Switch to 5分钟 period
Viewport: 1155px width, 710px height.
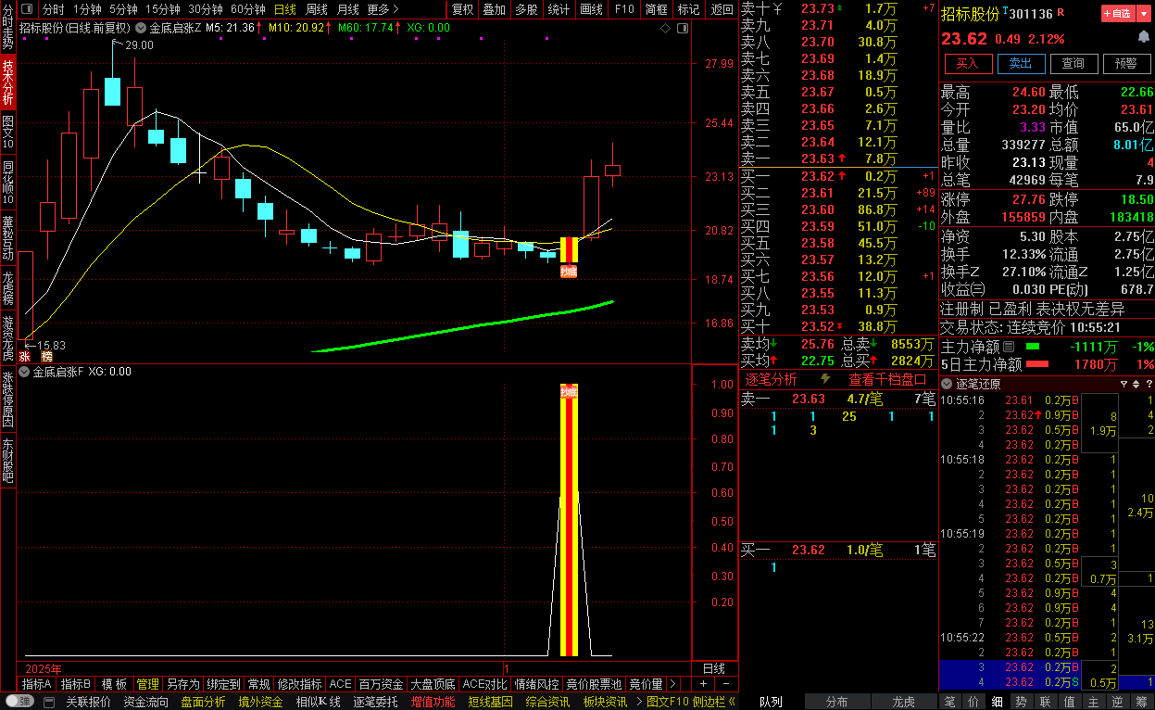coord(123,9)
